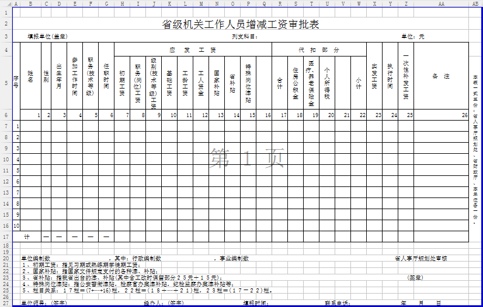
Task: Click the 备注 column header cell
Action: (x=441, y=76)
